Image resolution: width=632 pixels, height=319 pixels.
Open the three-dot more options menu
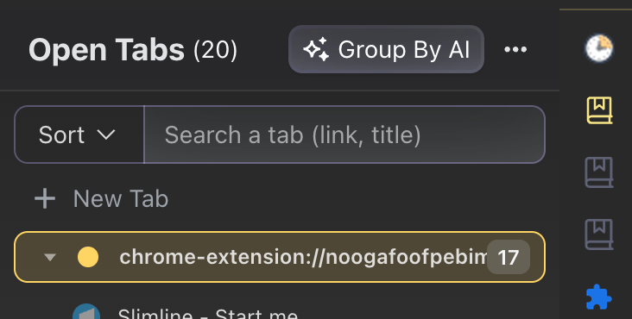[515, 49]
